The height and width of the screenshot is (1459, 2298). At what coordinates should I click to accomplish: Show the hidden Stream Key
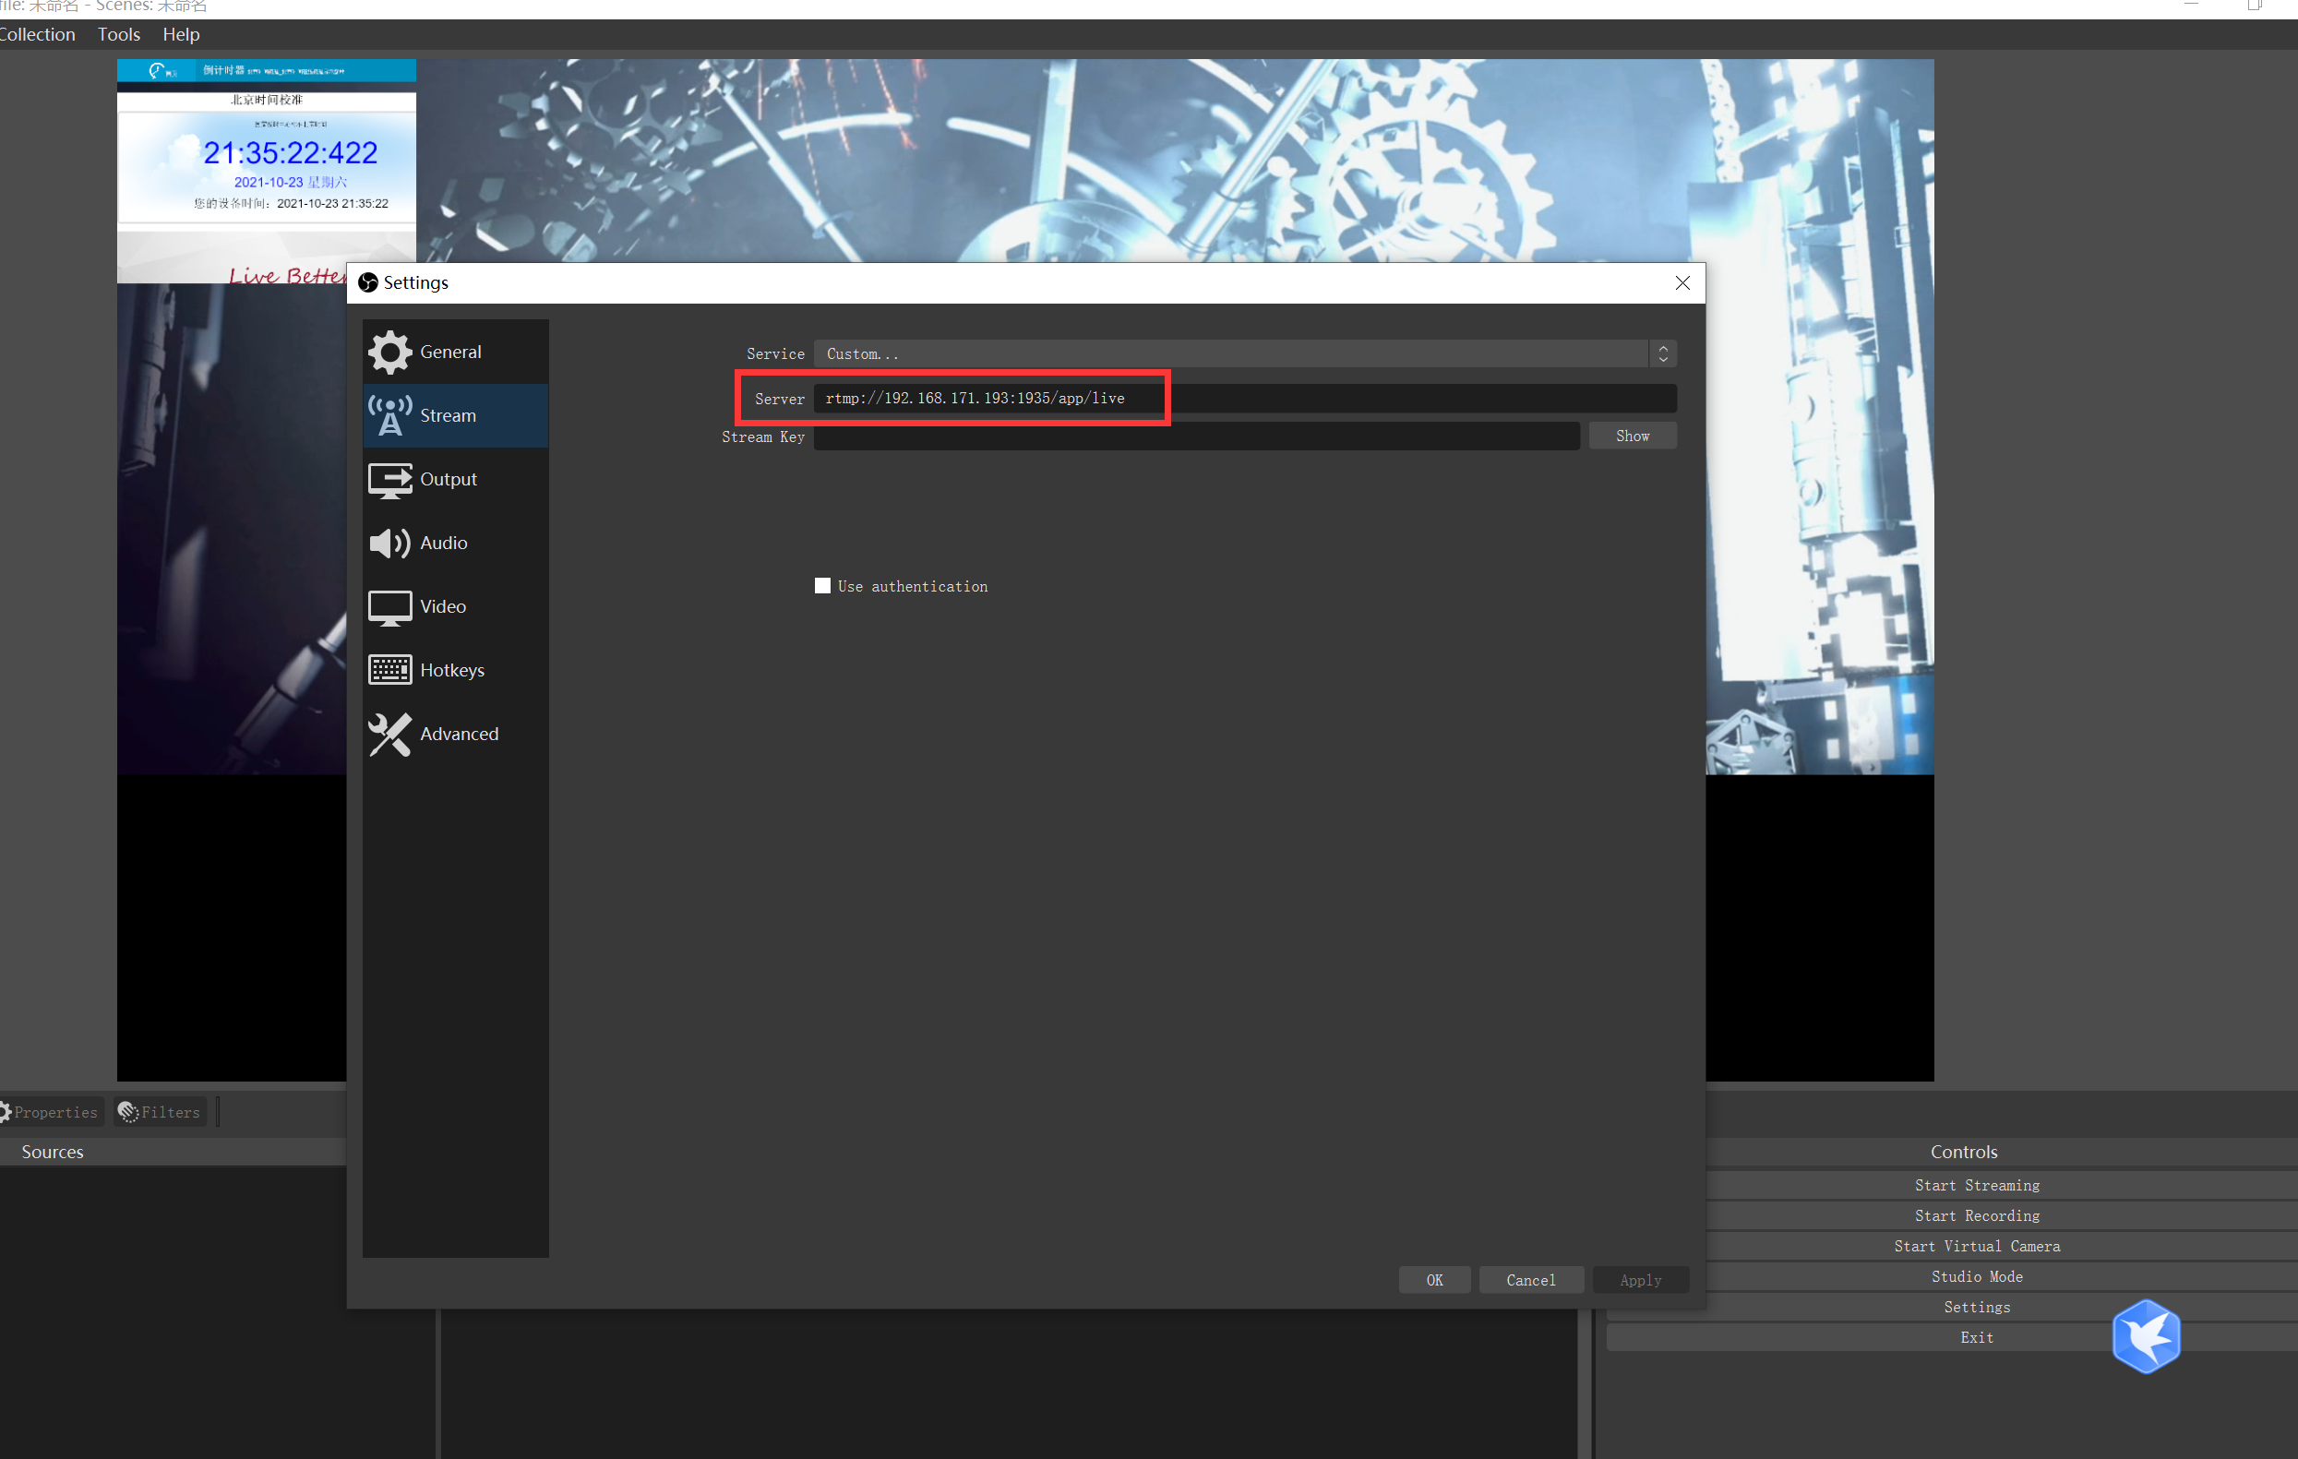tap(1632, 436)
